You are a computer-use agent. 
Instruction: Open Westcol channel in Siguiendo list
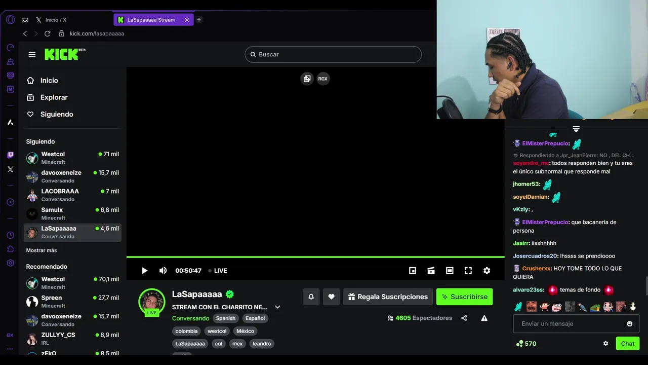[x=73, y=158]
